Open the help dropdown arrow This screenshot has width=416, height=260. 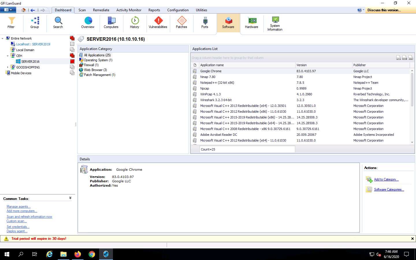[363, 10]
